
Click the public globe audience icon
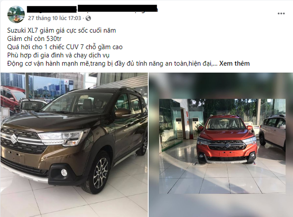click(88, 18)
